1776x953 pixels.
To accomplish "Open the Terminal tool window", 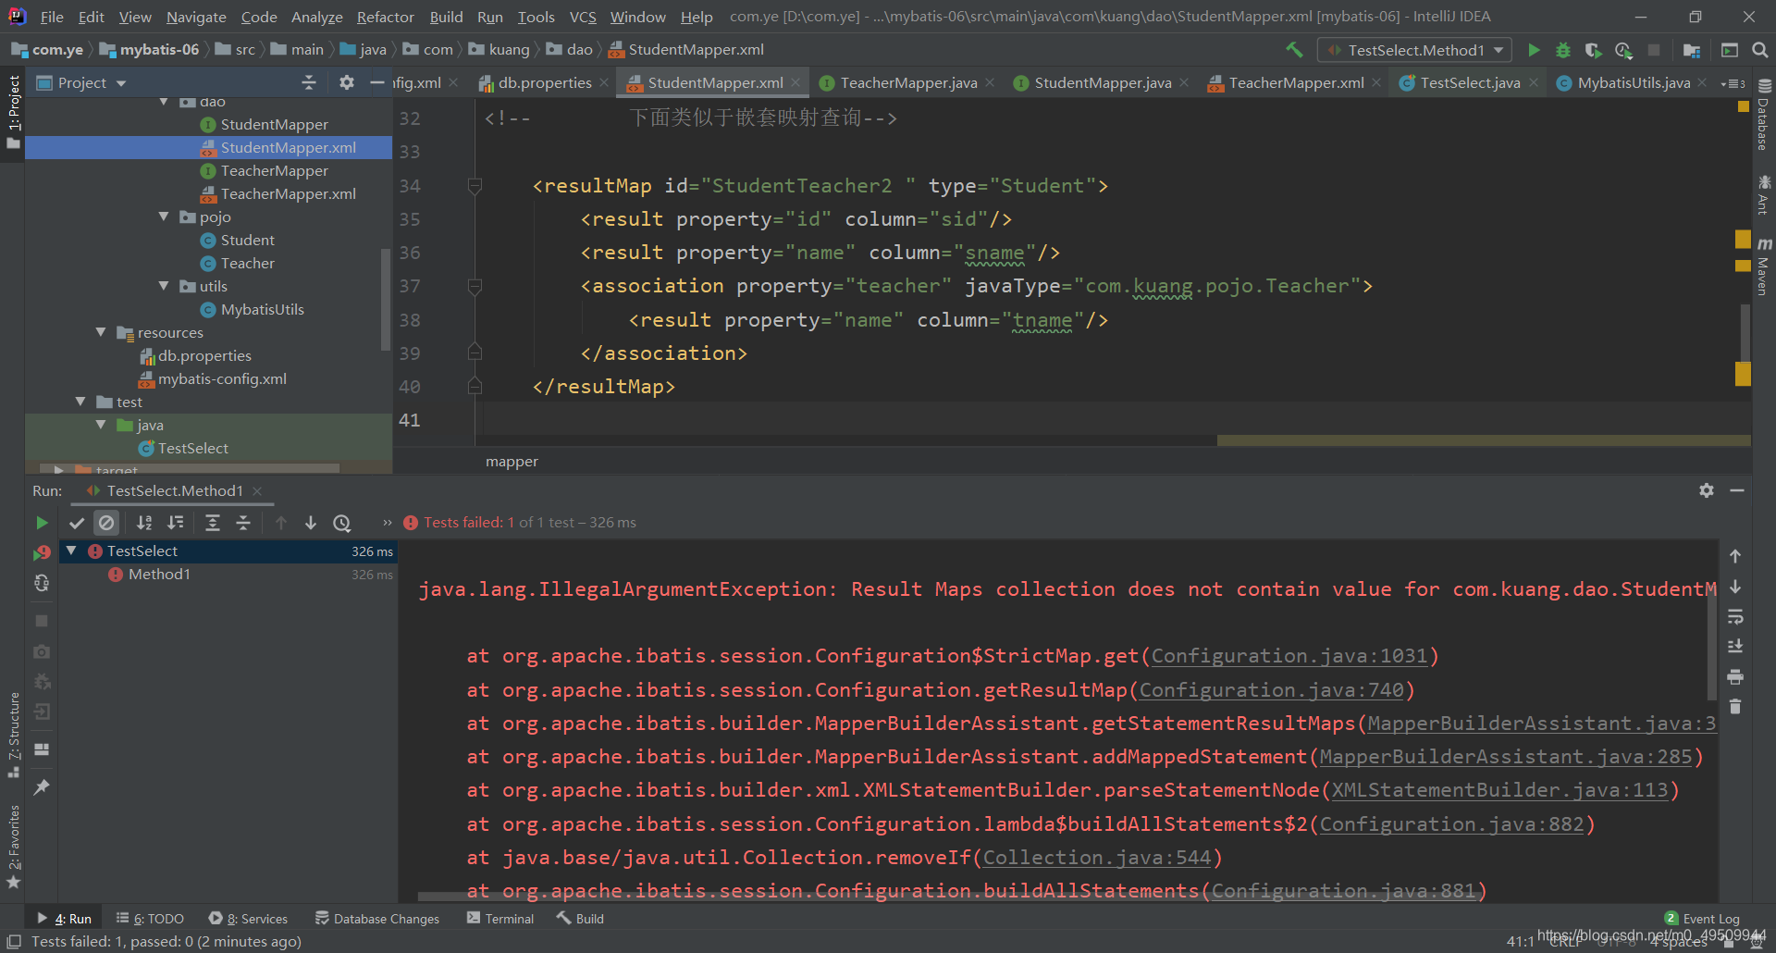I will click(x=508, y=918).
